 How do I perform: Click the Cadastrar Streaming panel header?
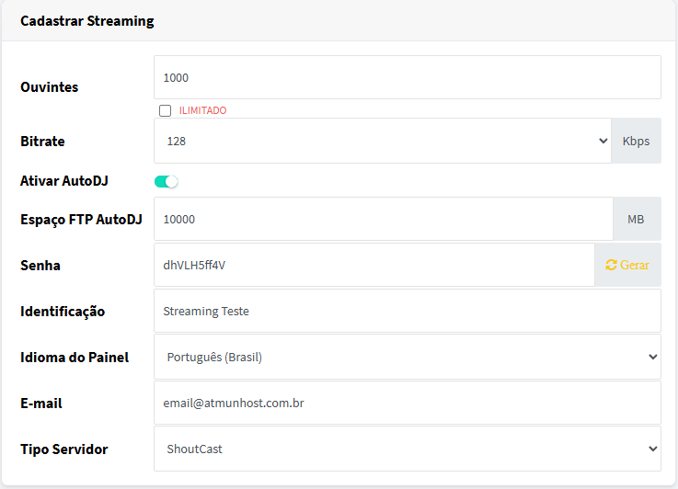click(87, 21)
